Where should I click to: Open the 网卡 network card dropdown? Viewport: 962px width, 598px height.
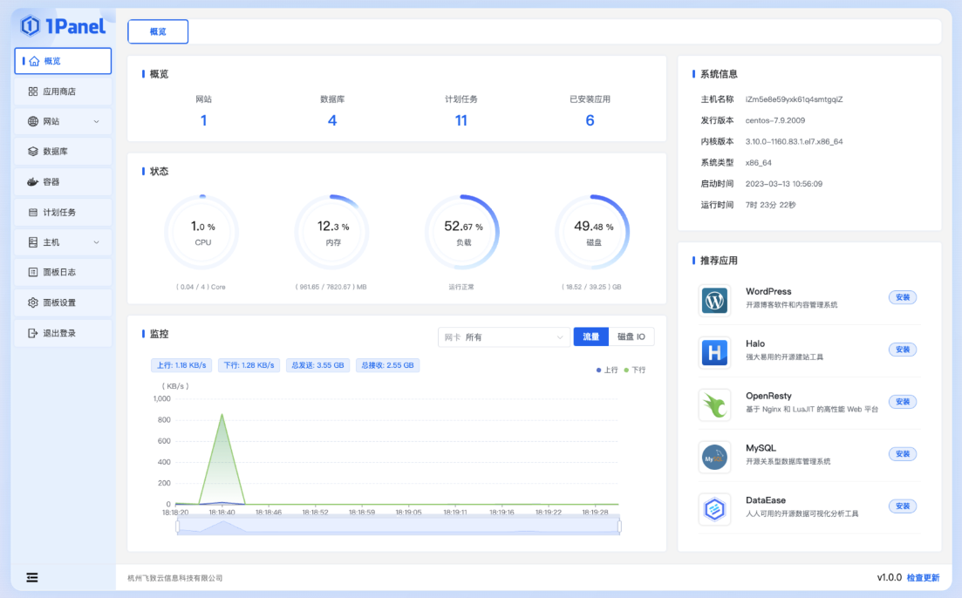point(504,337)
